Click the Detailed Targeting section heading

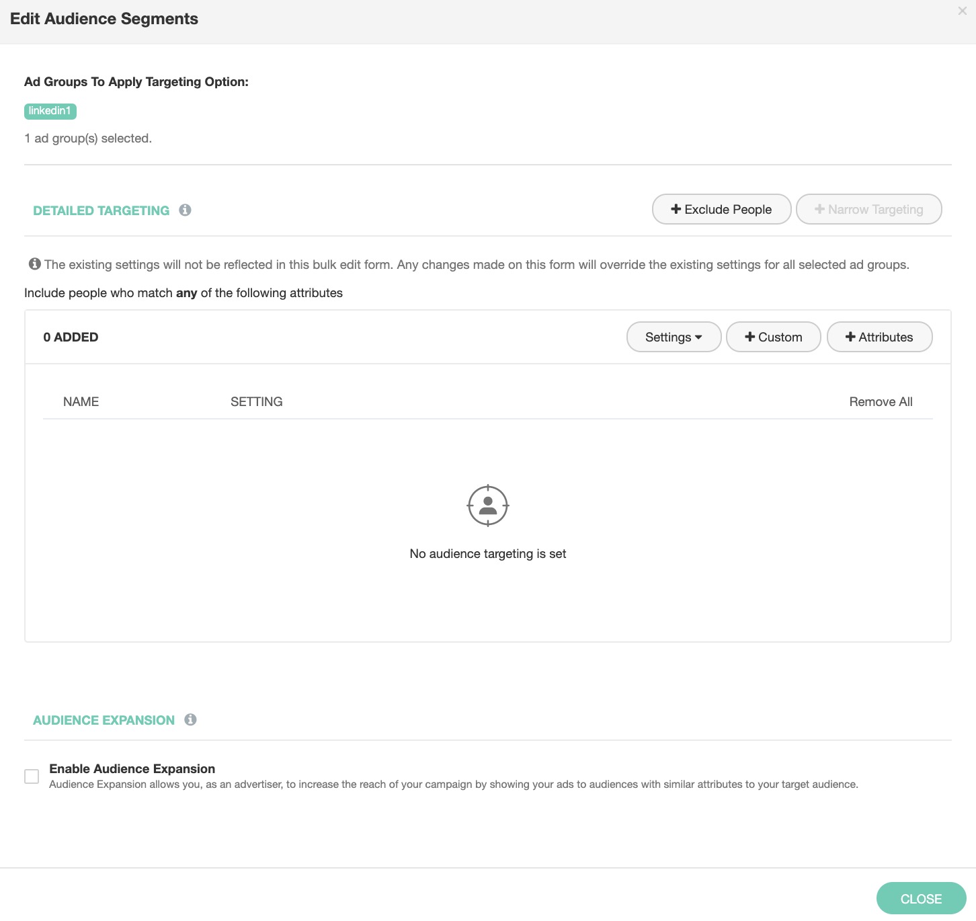pos(101,211)
